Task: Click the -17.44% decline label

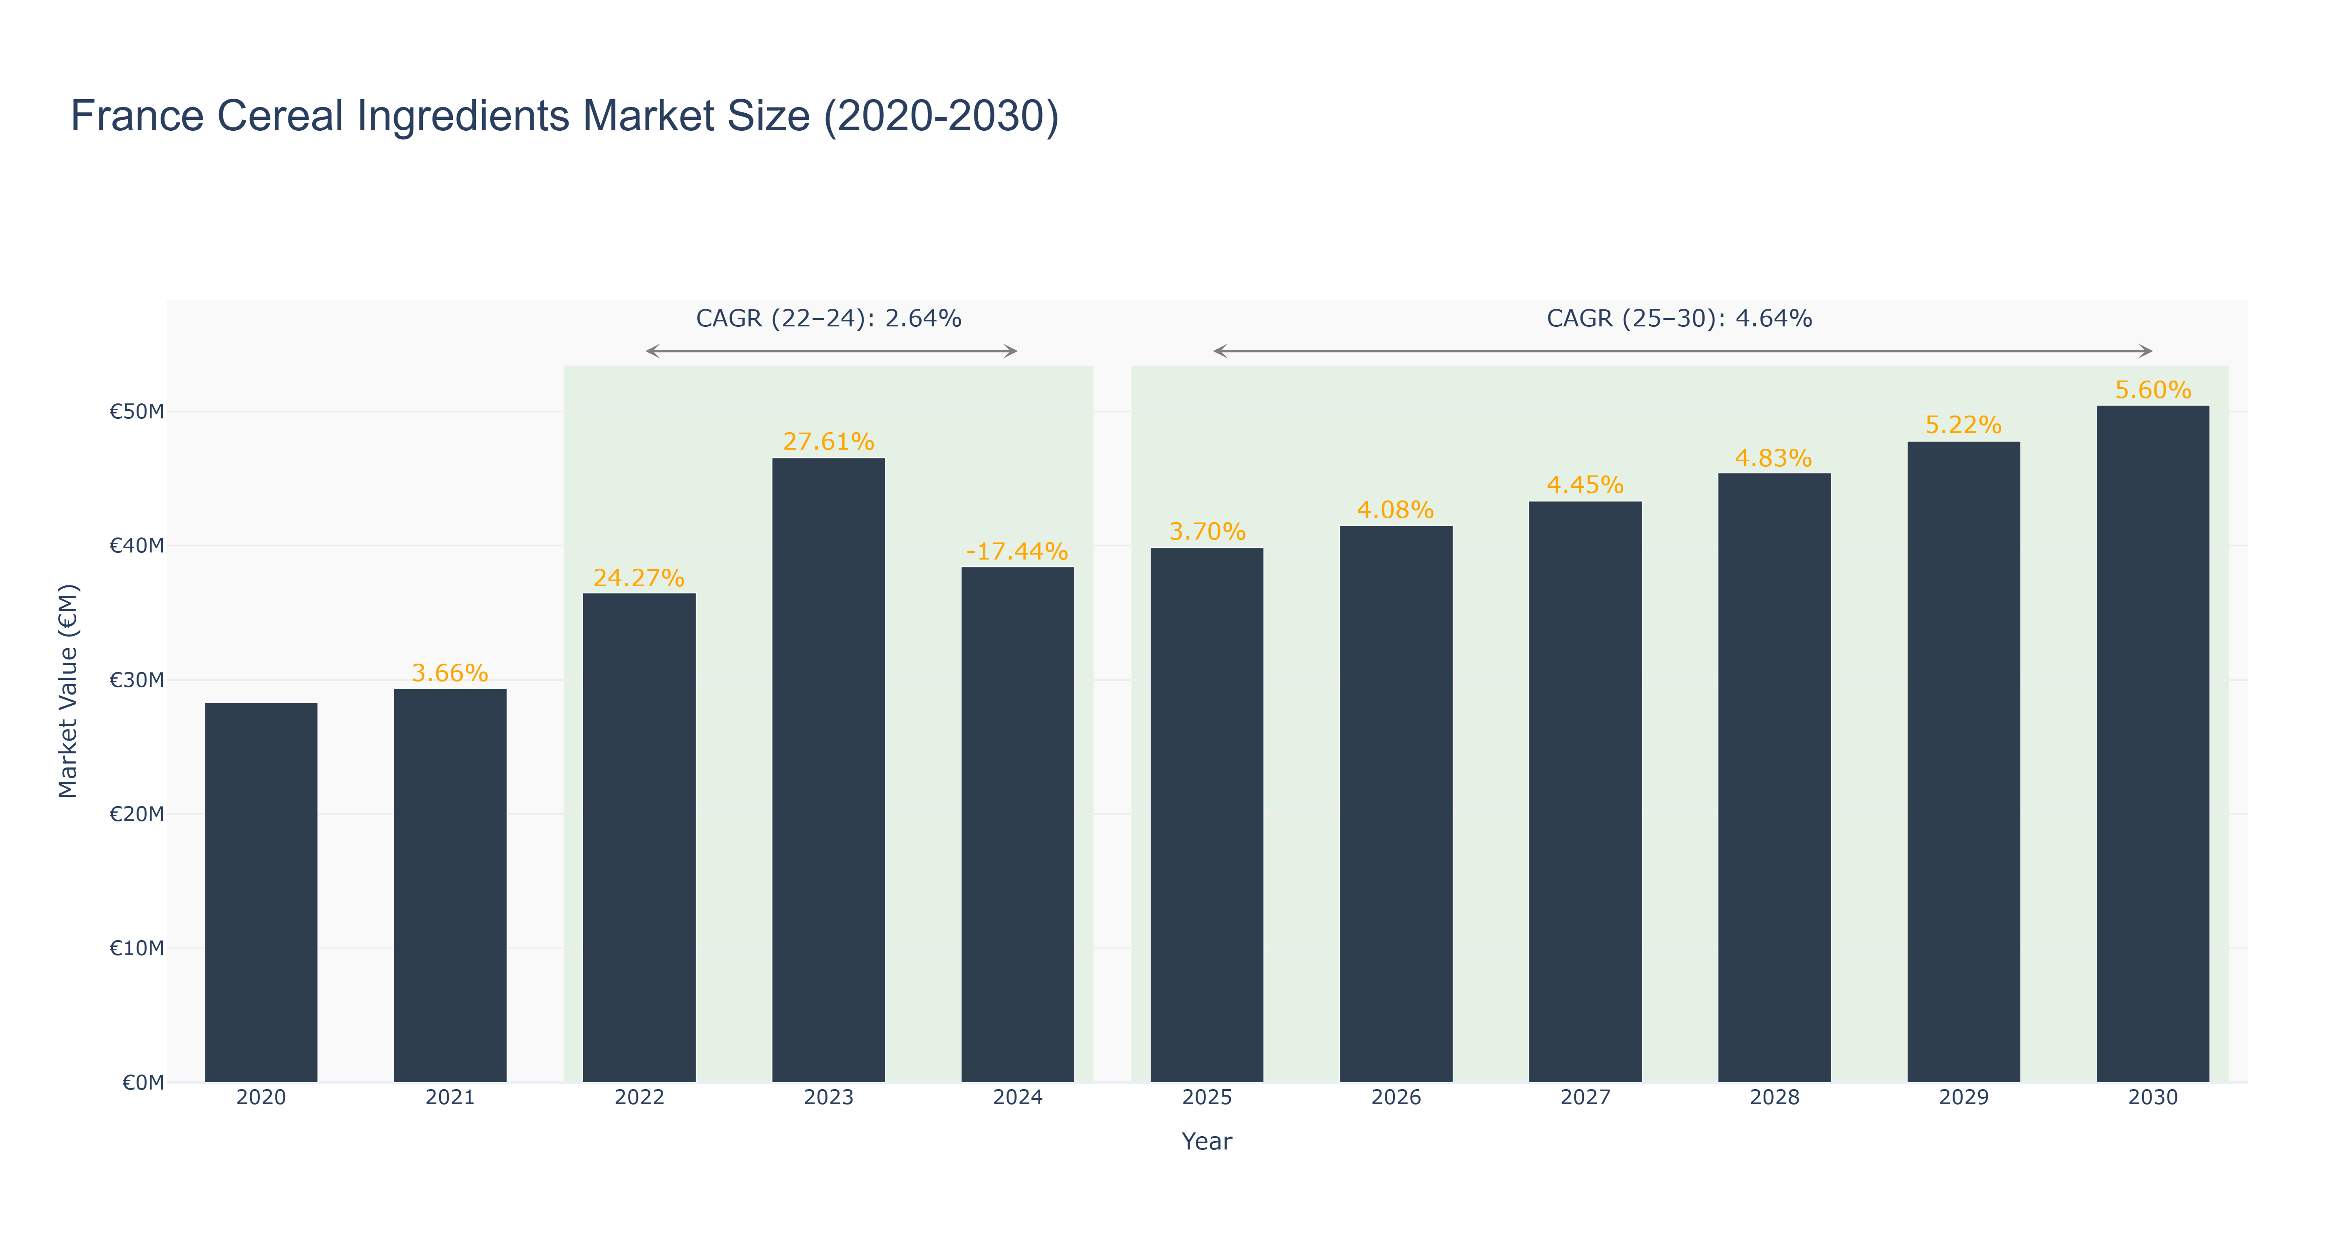Action: pyautogui.click(x=1017, y=551)
